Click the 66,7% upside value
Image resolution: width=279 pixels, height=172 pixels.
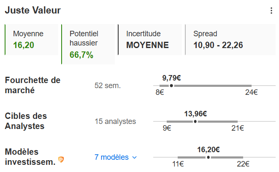[x=81, y=55]
